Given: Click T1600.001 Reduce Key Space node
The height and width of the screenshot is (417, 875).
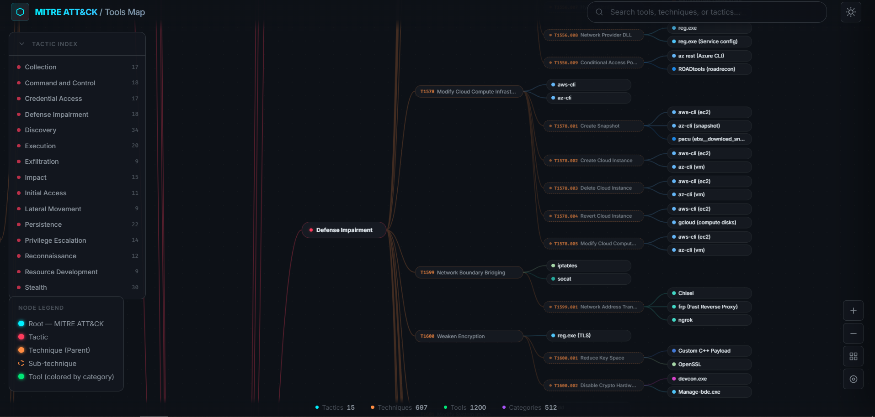Looking at the screenshot, I should [x=593, y=358].
